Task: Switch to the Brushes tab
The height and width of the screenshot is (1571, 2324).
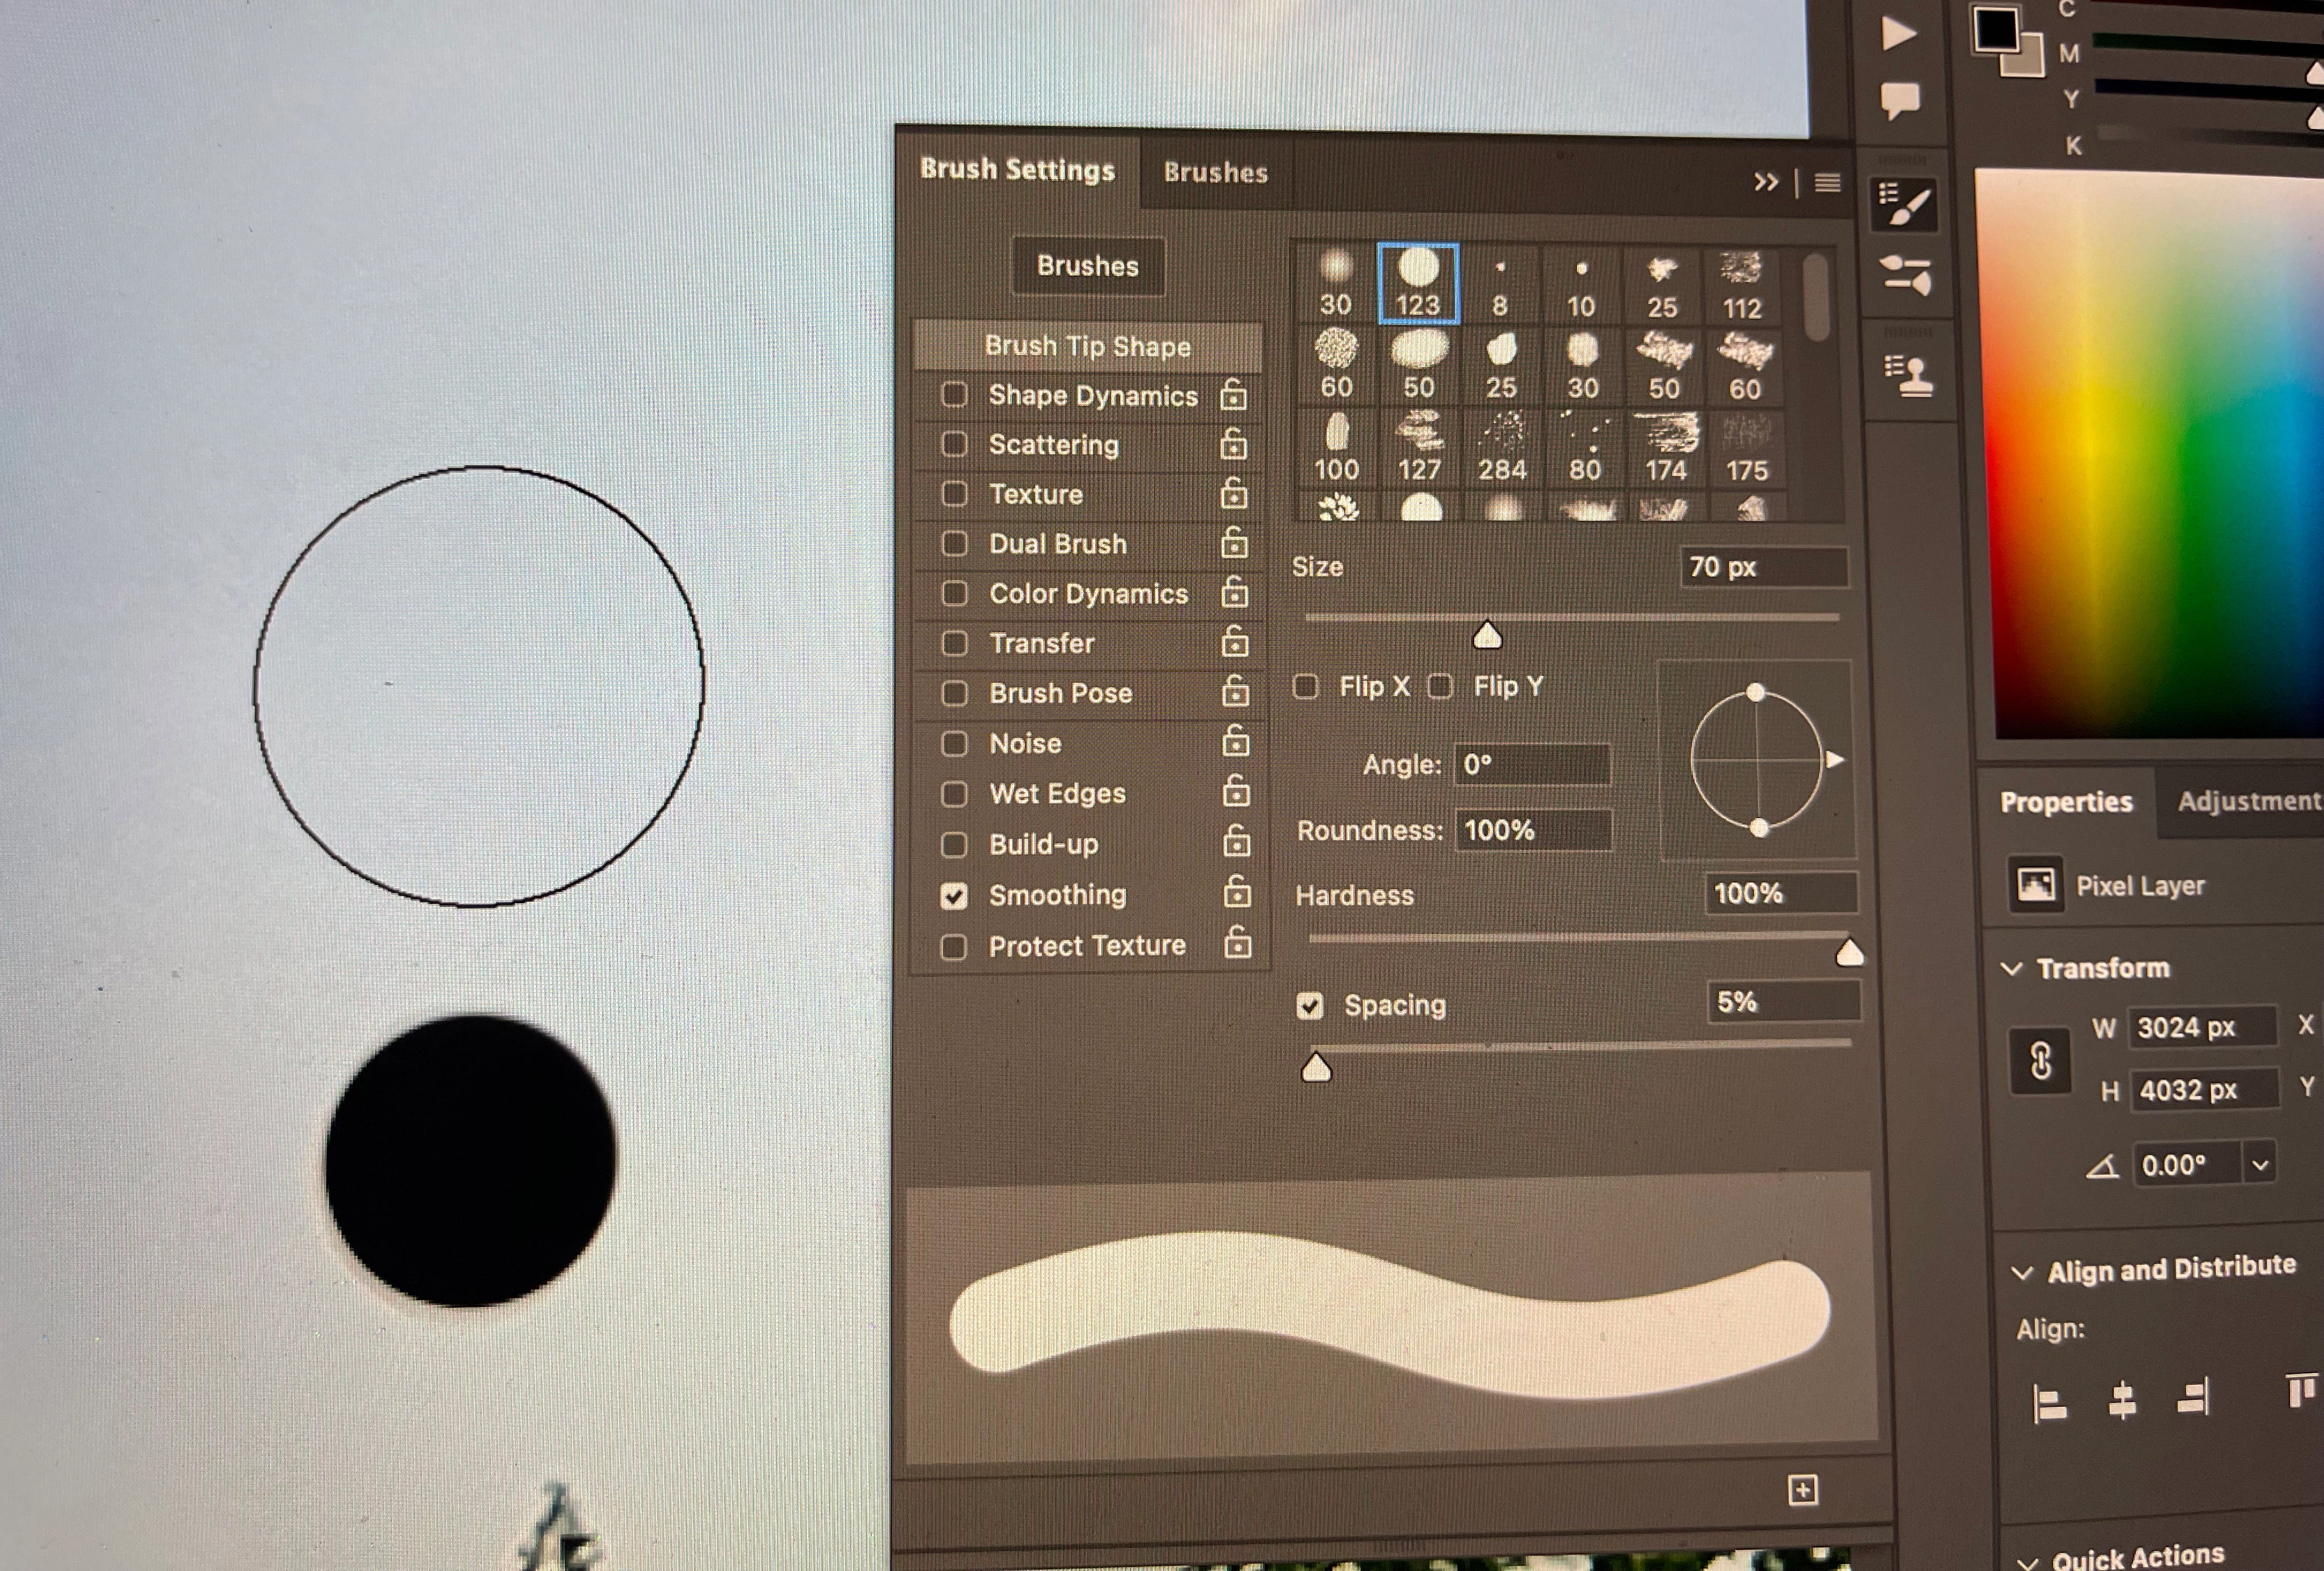Action: click(x=1215, y=172)
